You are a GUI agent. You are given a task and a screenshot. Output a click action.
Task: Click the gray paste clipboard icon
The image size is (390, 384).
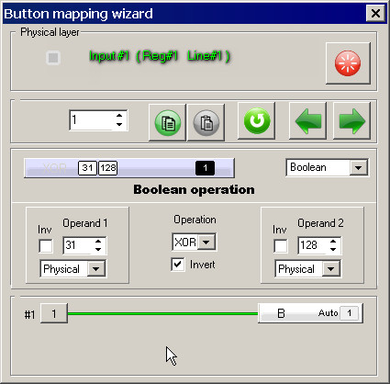[206, 122]
